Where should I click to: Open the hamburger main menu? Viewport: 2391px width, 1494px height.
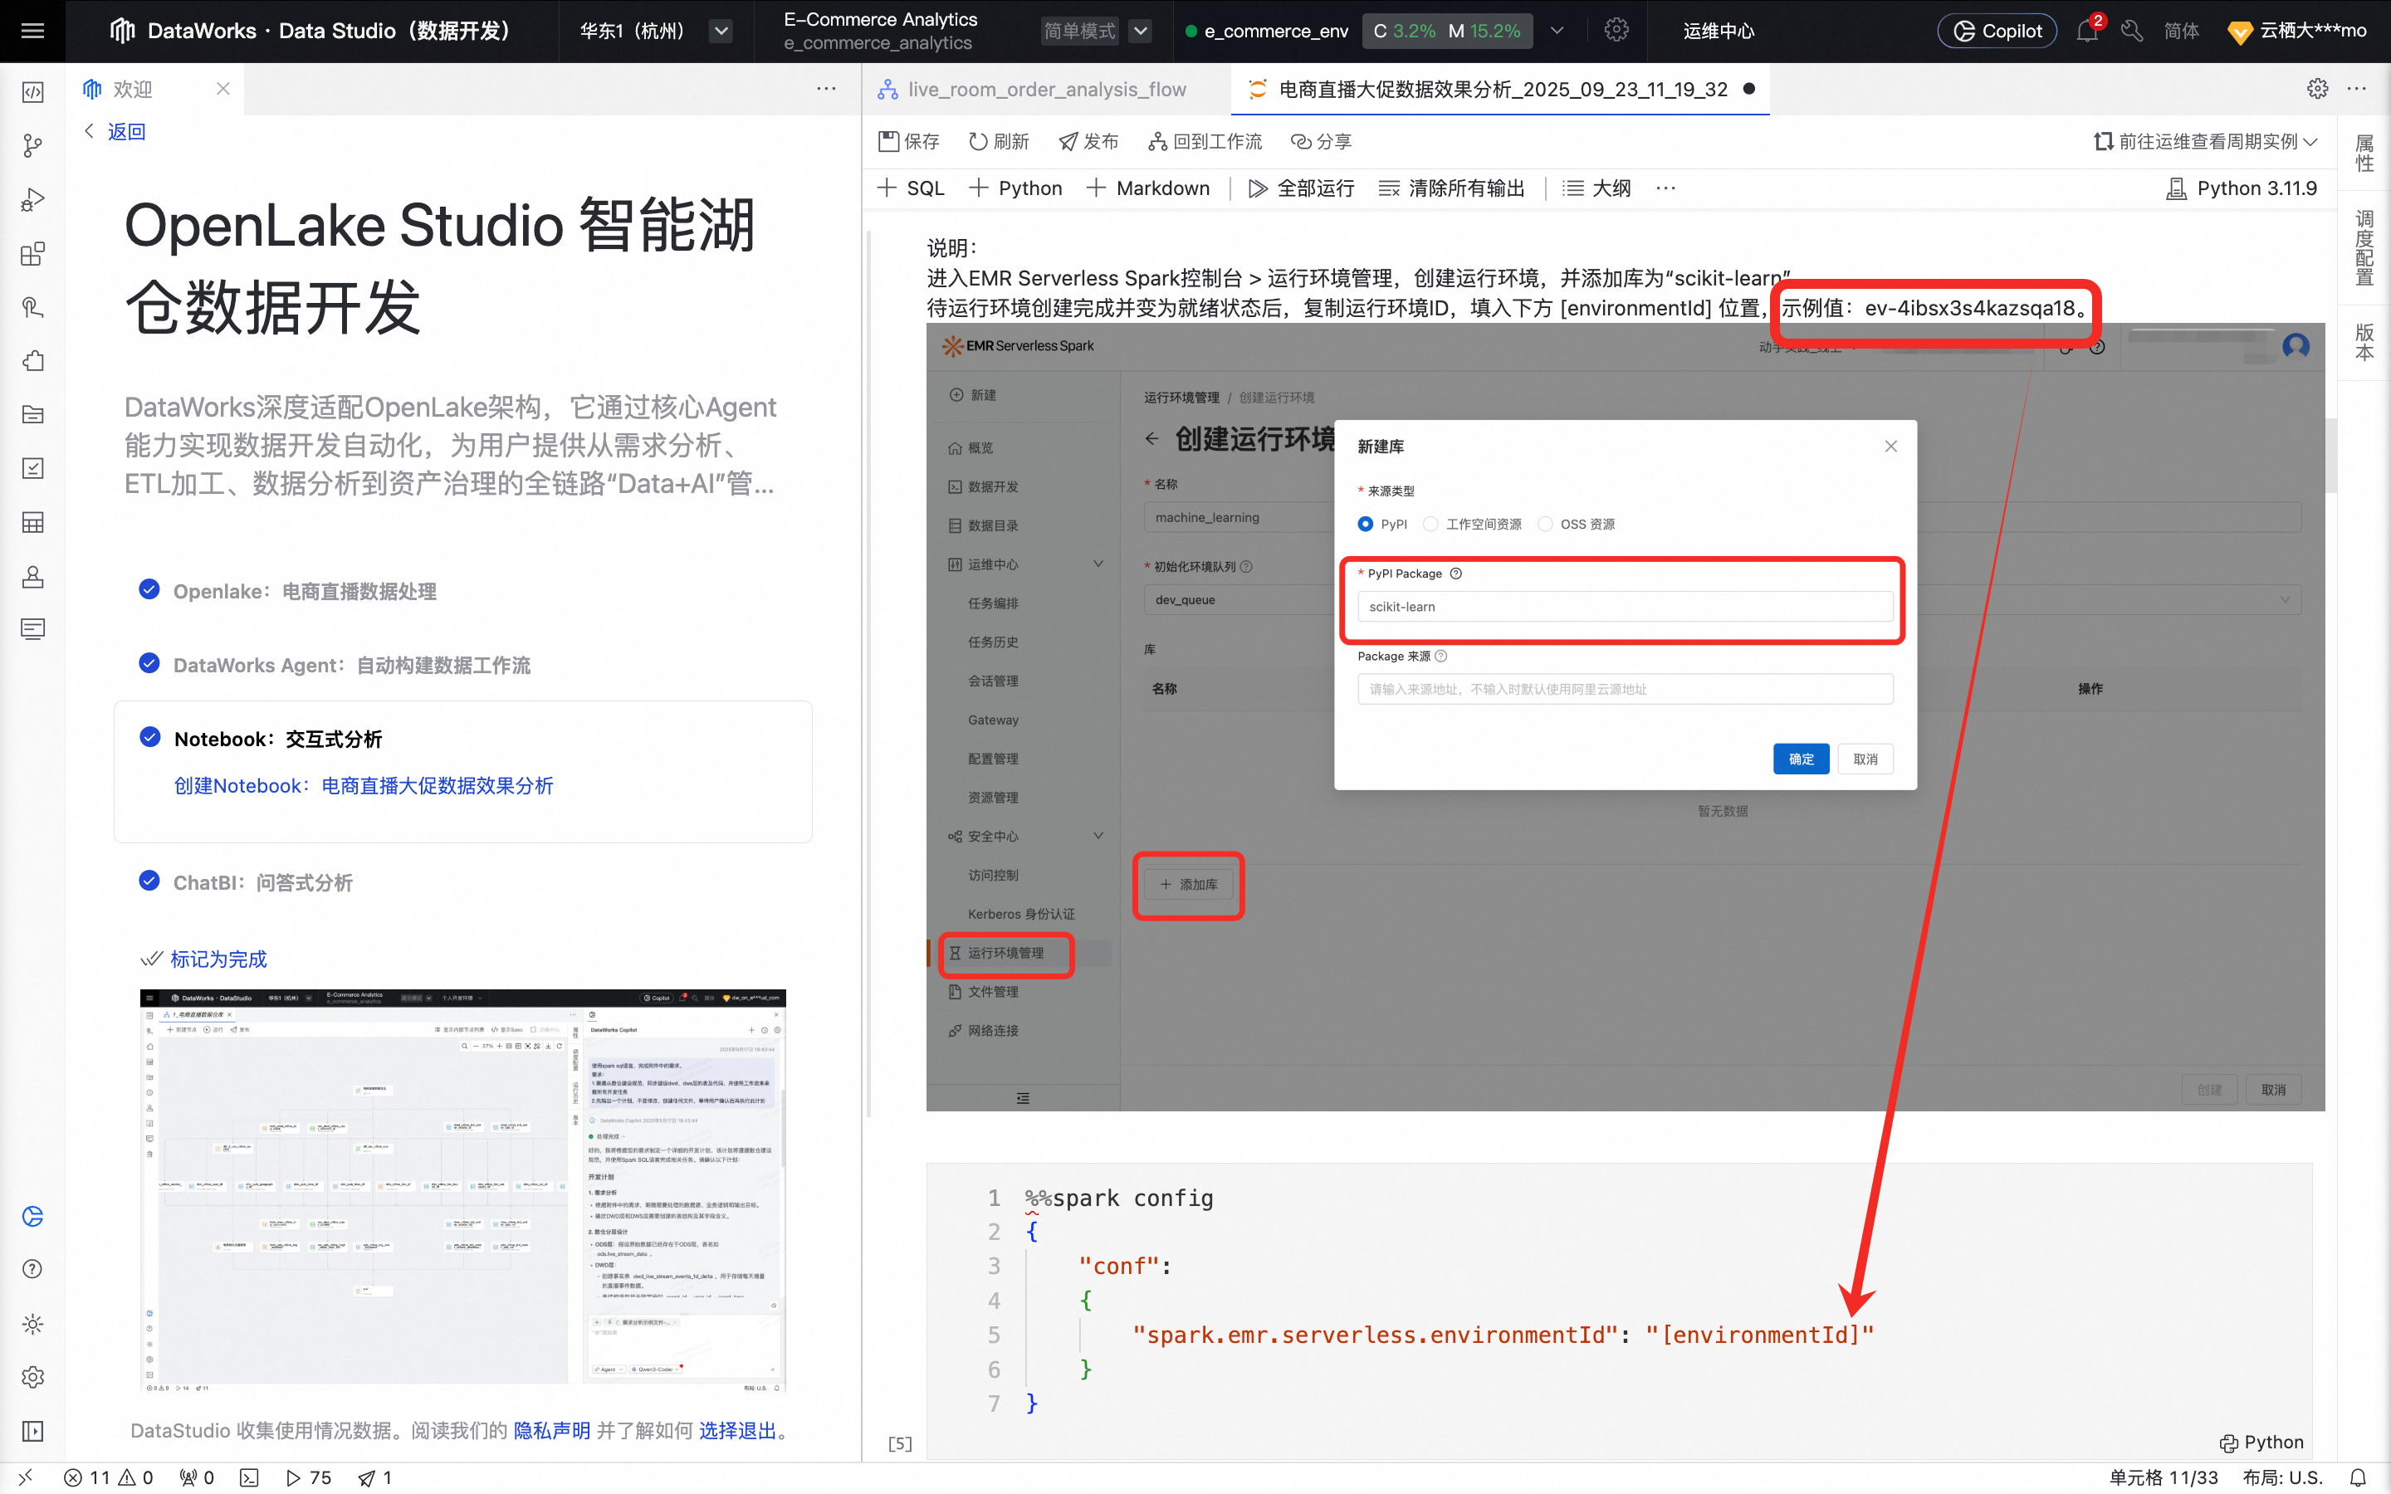pos(32,31)
